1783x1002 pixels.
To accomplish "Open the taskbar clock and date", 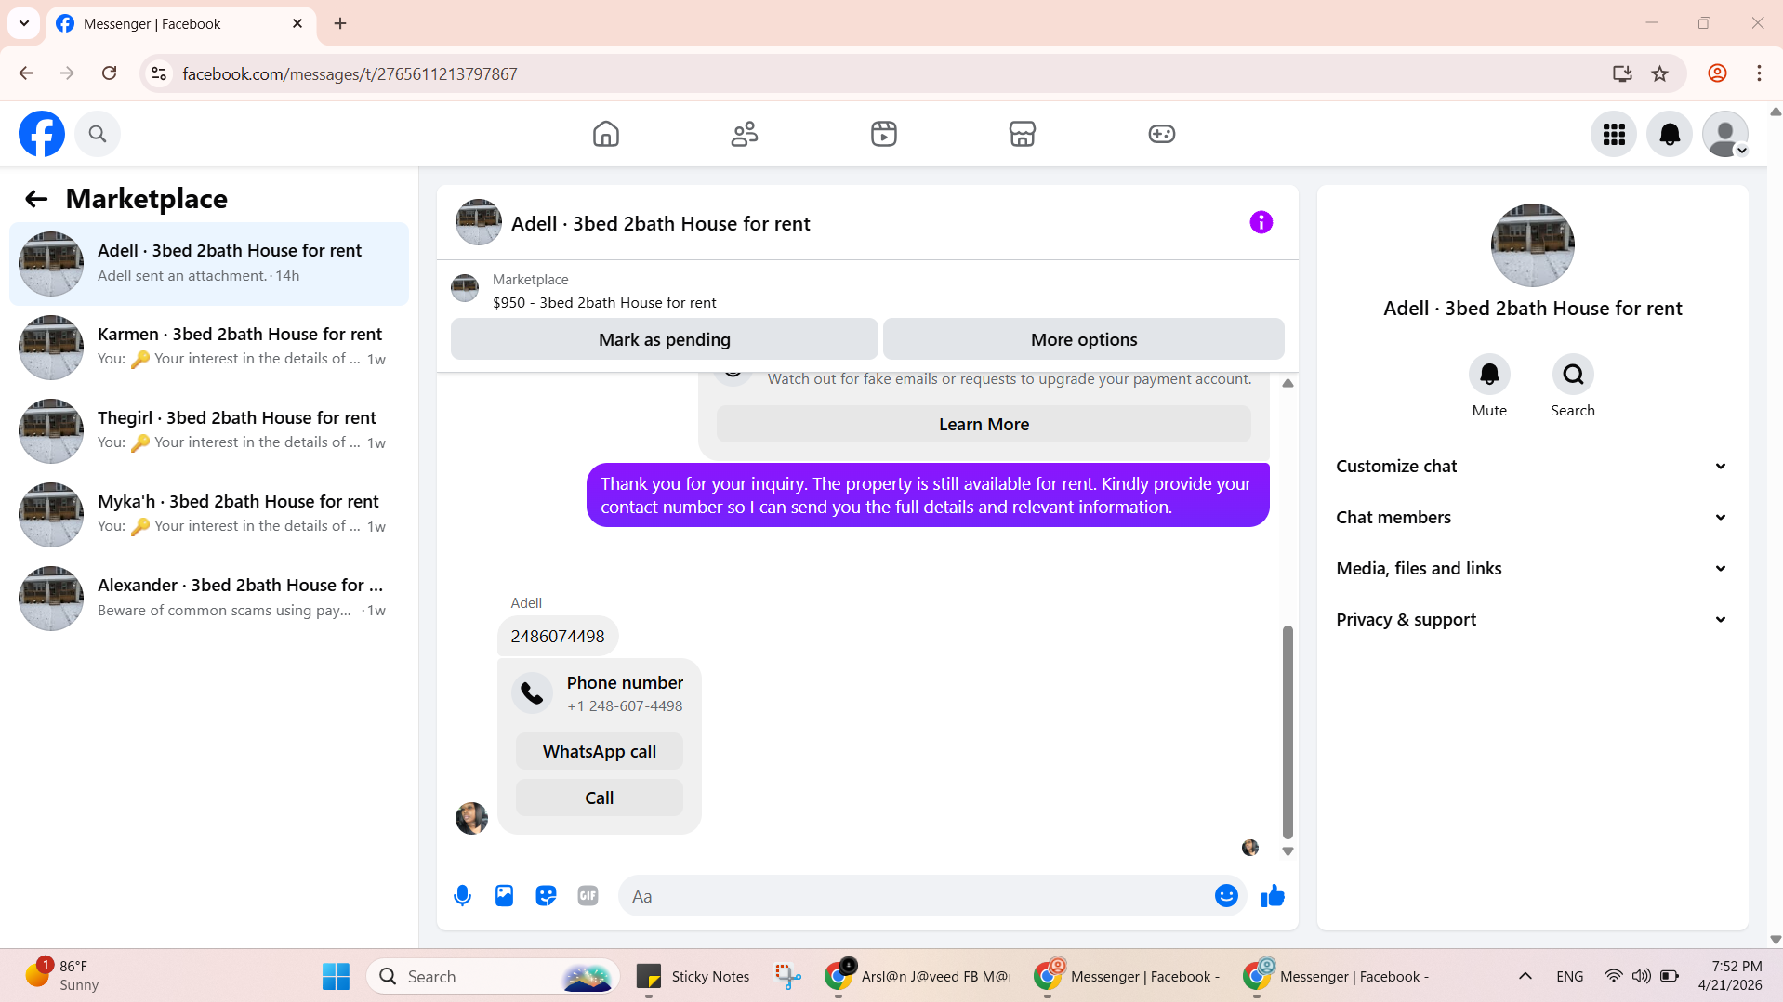I will pyautogui.click(x=1730, y=976).
